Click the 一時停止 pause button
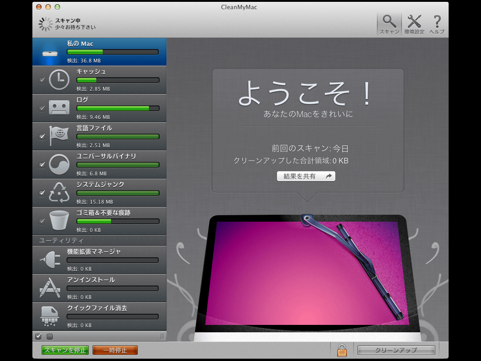This screenshot has height=361, width=481. (115, 350)
